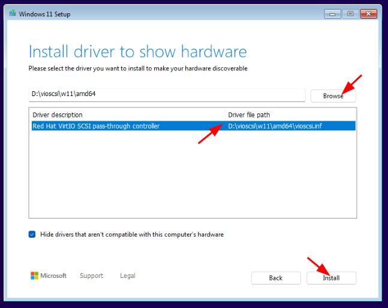The height and width of the screenshot is (308, 388).
Task: Open the Support link
Action: [x=92, y=276]
